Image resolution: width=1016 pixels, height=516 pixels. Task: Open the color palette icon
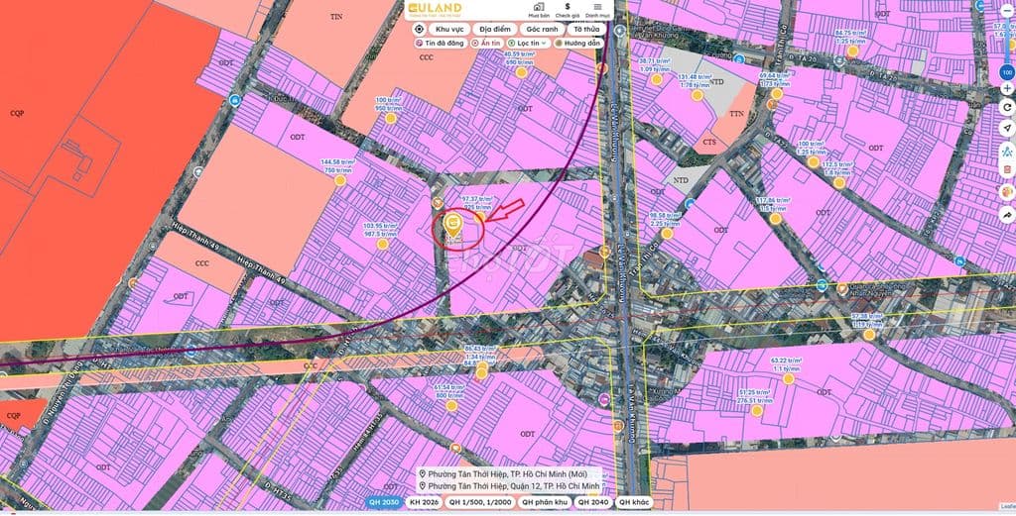click(x=1007, y=193)
